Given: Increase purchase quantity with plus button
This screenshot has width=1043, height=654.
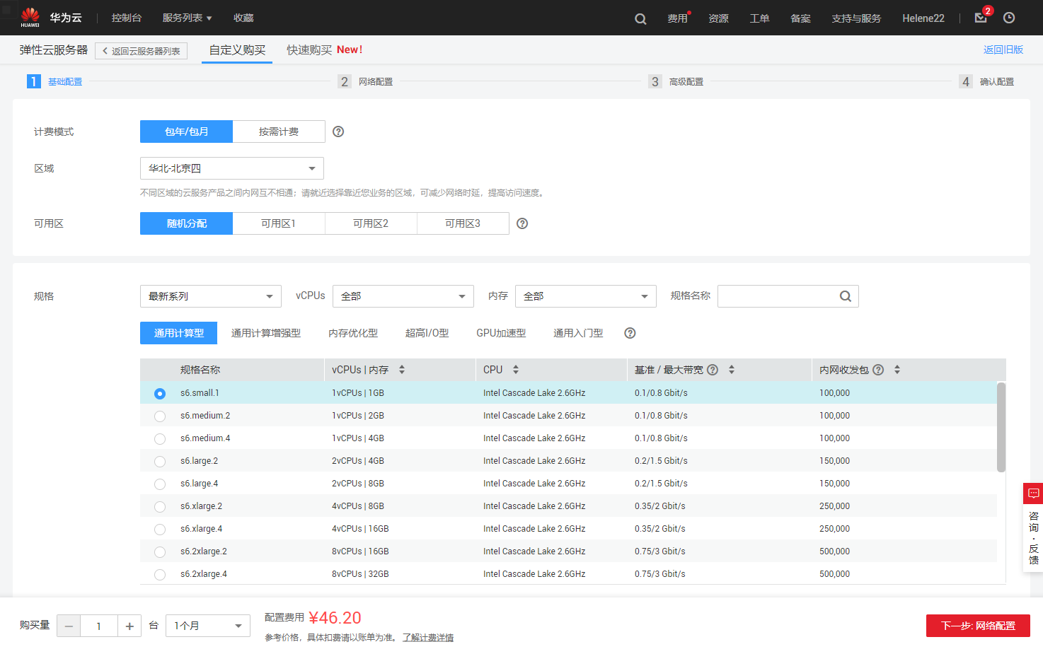Looking at the screenshot, I should (129, 626).
